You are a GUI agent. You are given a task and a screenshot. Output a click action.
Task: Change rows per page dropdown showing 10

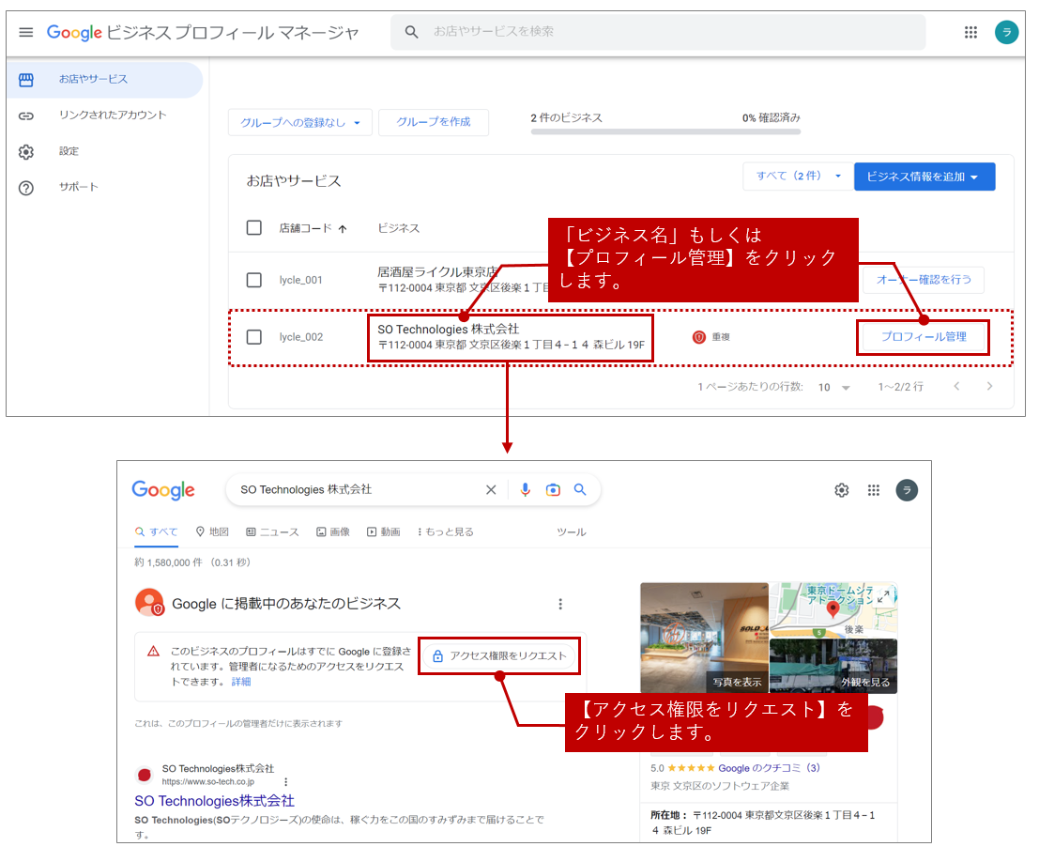click(833, 387)
